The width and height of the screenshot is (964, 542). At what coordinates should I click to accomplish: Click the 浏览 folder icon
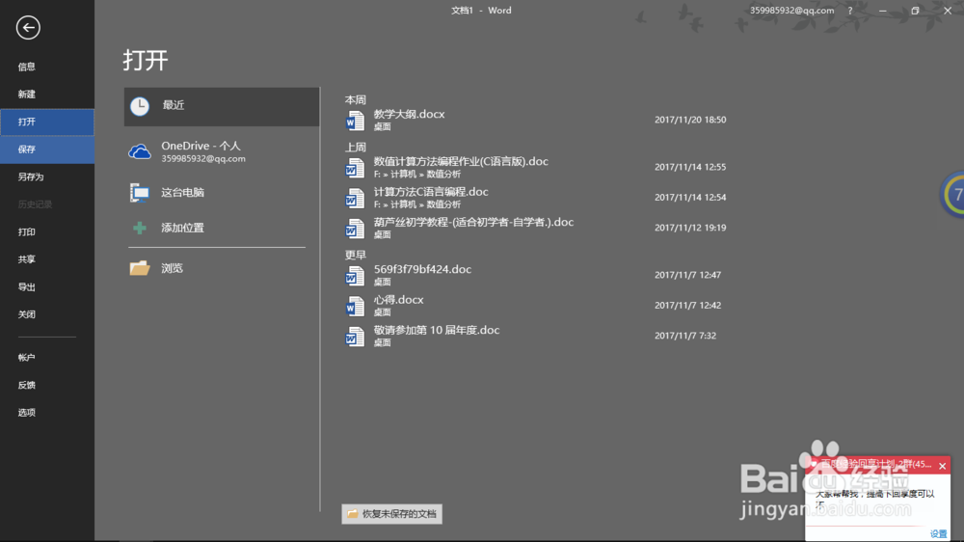pos(140,268)
